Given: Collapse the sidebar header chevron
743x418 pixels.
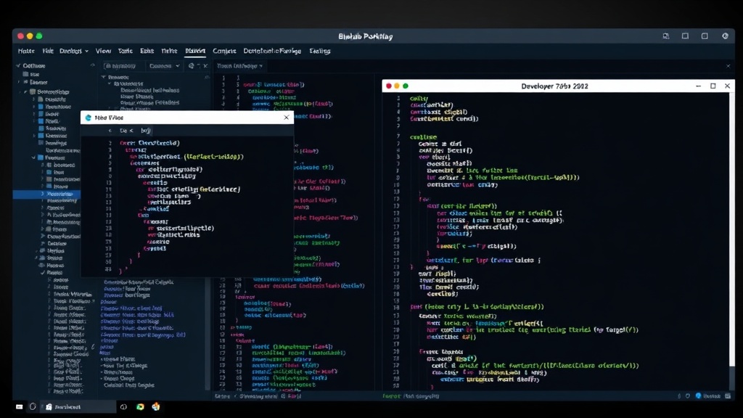Looking at the screenshot, I should 18,65.
